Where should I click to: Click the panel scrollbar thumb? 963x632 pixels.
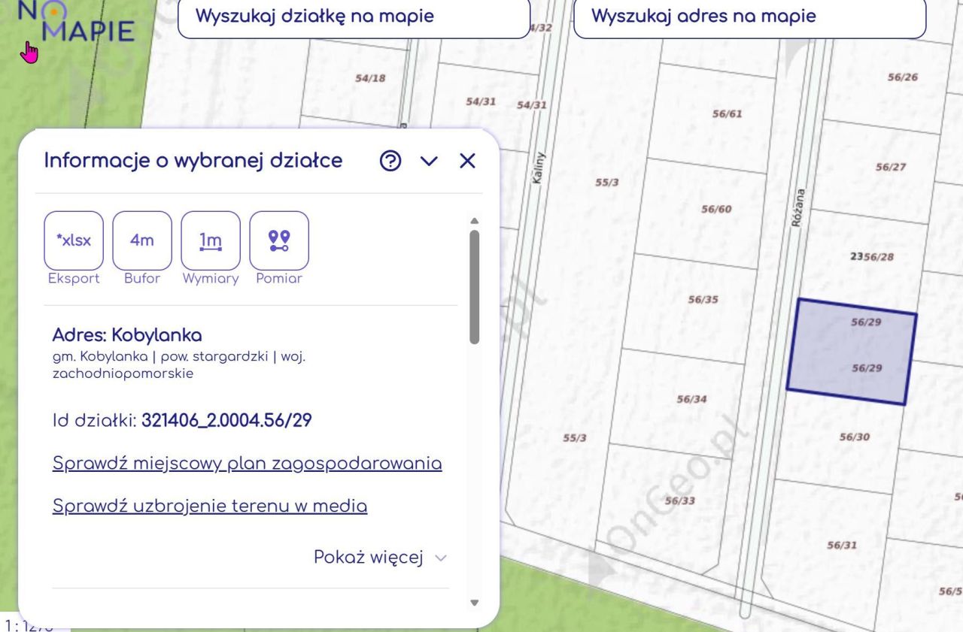(474, 286)
